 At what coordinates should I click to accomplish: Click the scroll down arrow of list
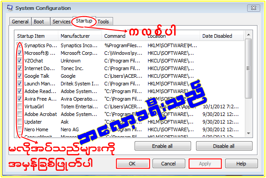249,133
